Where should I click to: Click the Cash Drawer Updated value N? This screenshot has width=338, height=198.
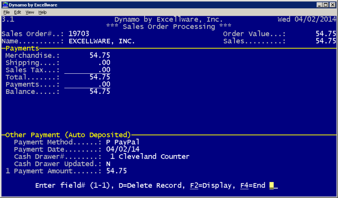tap(108, 164)
